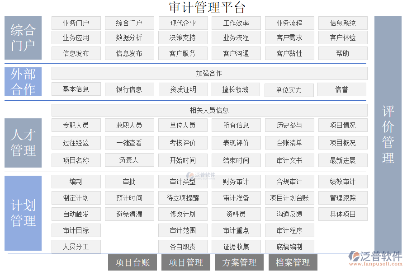Open 银行信息 under 外部合作
Viewport: 407px width, 271px height.
tap(129, 89)
